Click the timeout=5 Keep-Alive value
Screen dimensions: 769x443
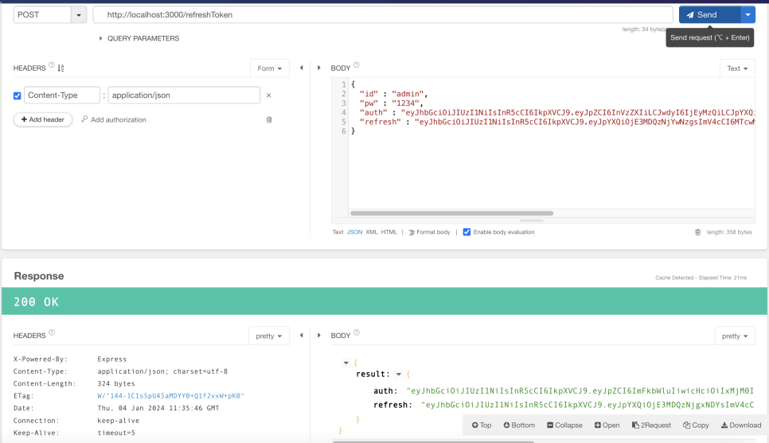point(116,433)
